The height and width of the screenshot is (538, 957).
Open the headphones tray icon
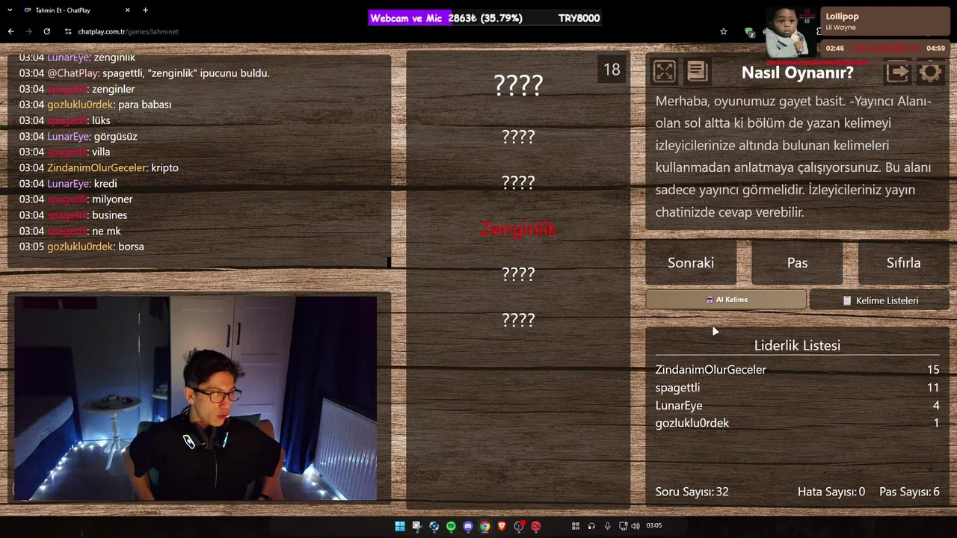coord(591,526)
